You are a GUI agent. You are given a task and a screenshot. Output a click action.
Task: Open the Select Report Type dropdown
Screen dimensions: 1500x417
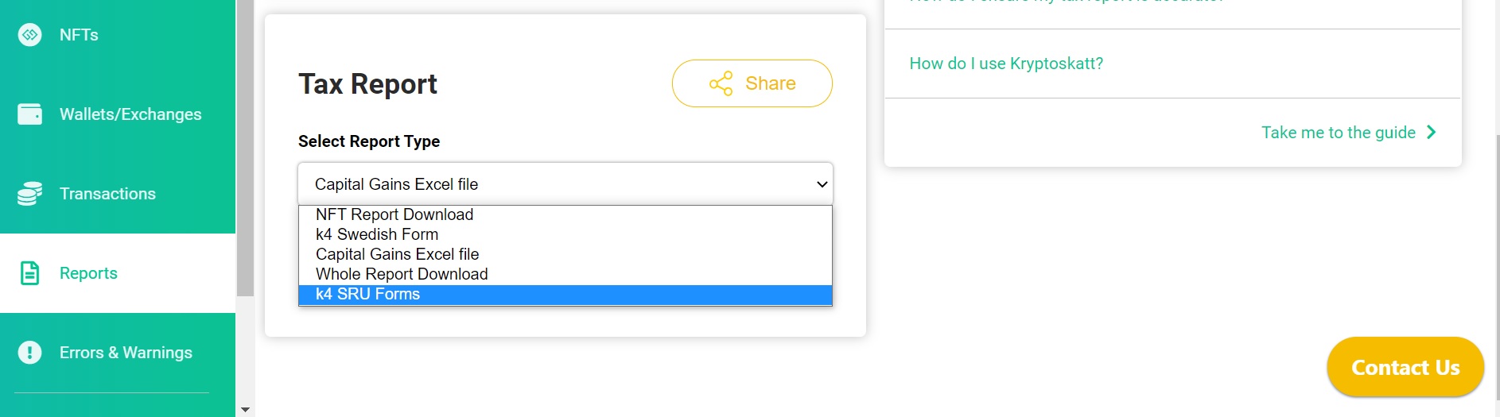[x=565, y=183]
